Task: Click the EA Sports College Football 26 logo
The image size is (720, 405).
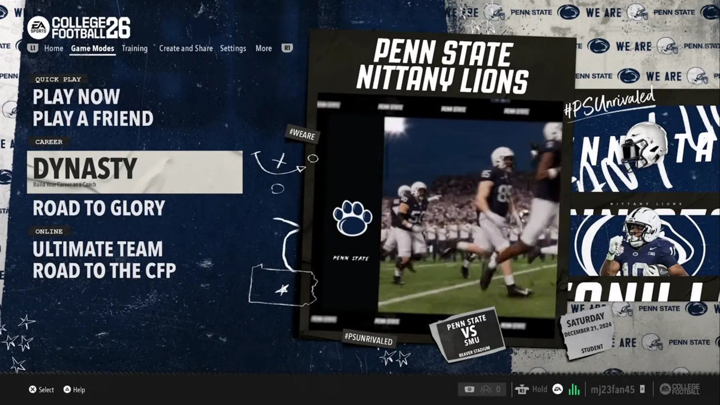Action: 79,28
